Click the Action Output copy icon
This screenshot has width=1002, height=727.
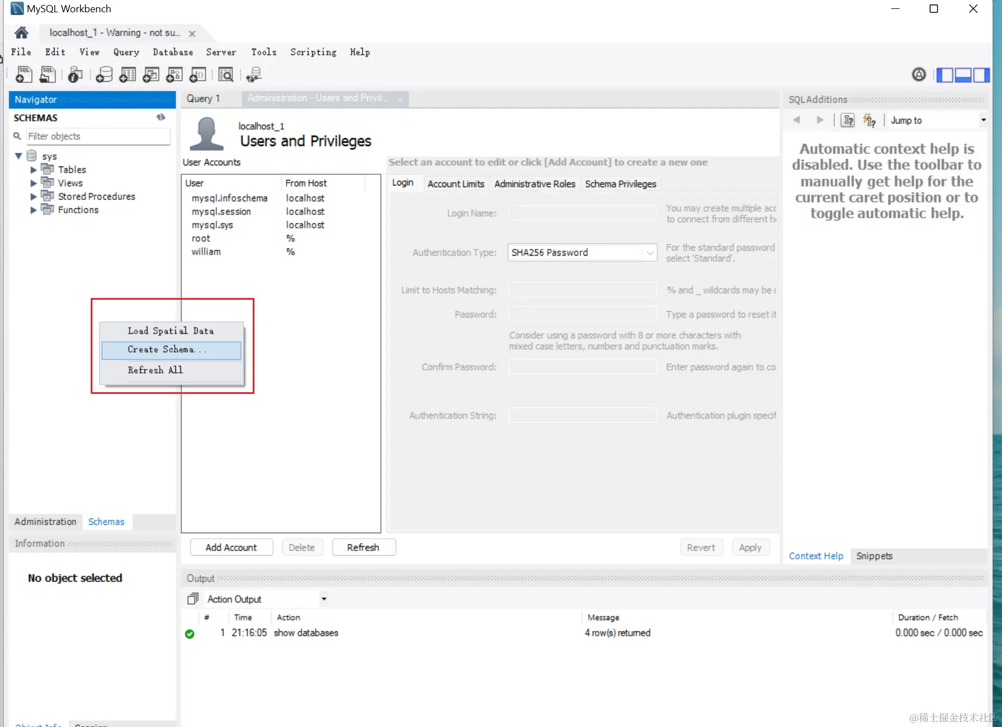coord(193,599)
